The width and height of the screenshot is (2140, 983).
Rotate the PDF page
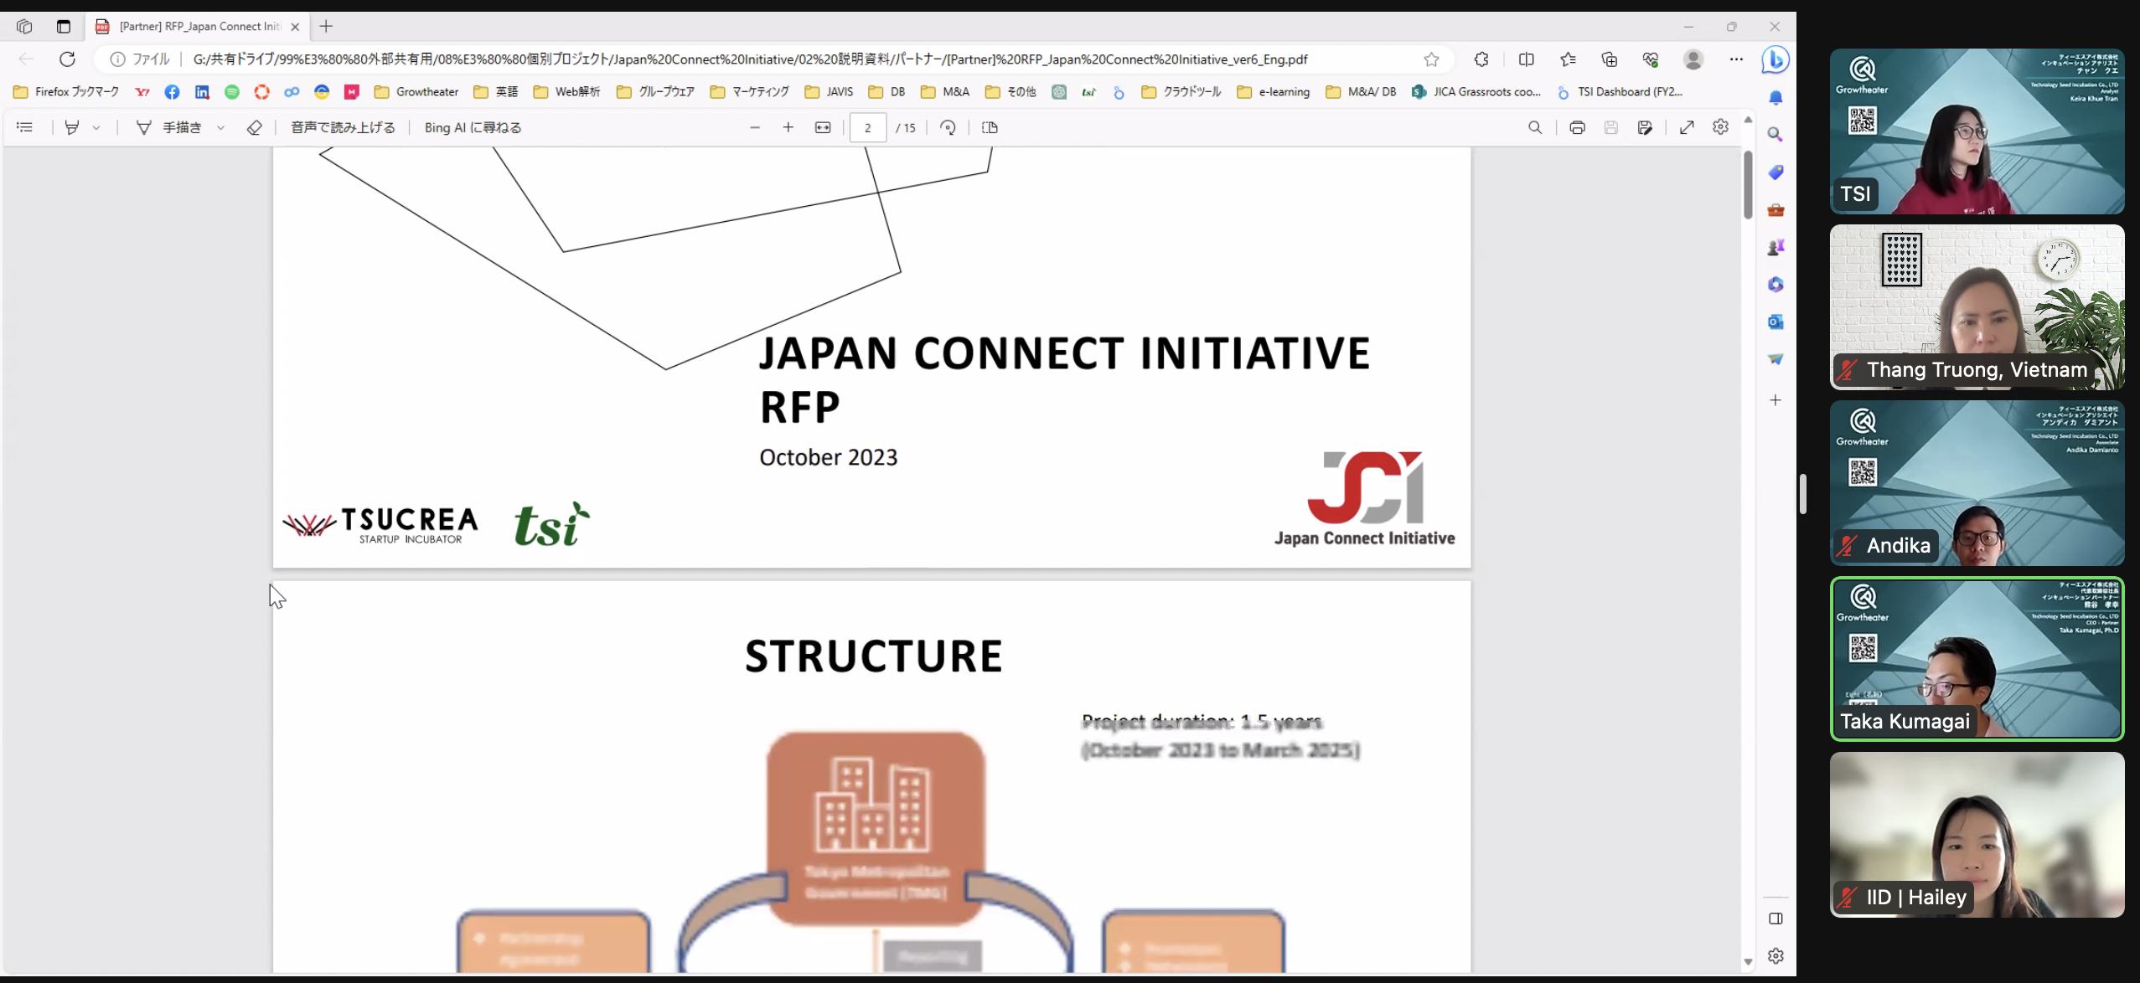[x=948, y=127]
